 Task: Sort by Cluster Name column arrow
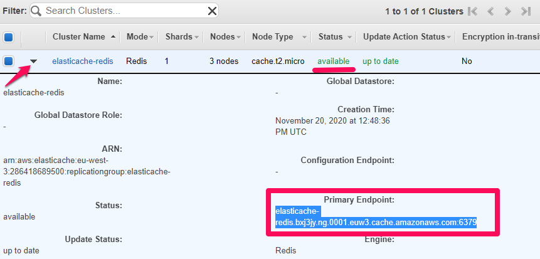coord(113,37)
